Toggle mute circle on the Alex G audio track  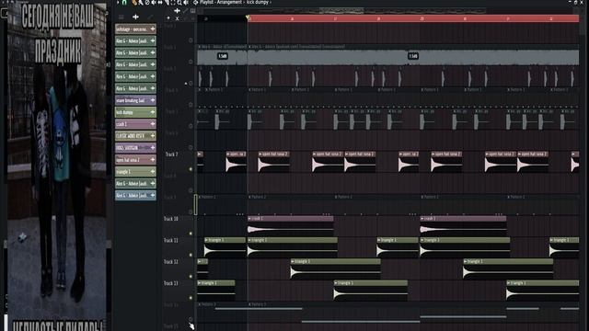point(191,62)
